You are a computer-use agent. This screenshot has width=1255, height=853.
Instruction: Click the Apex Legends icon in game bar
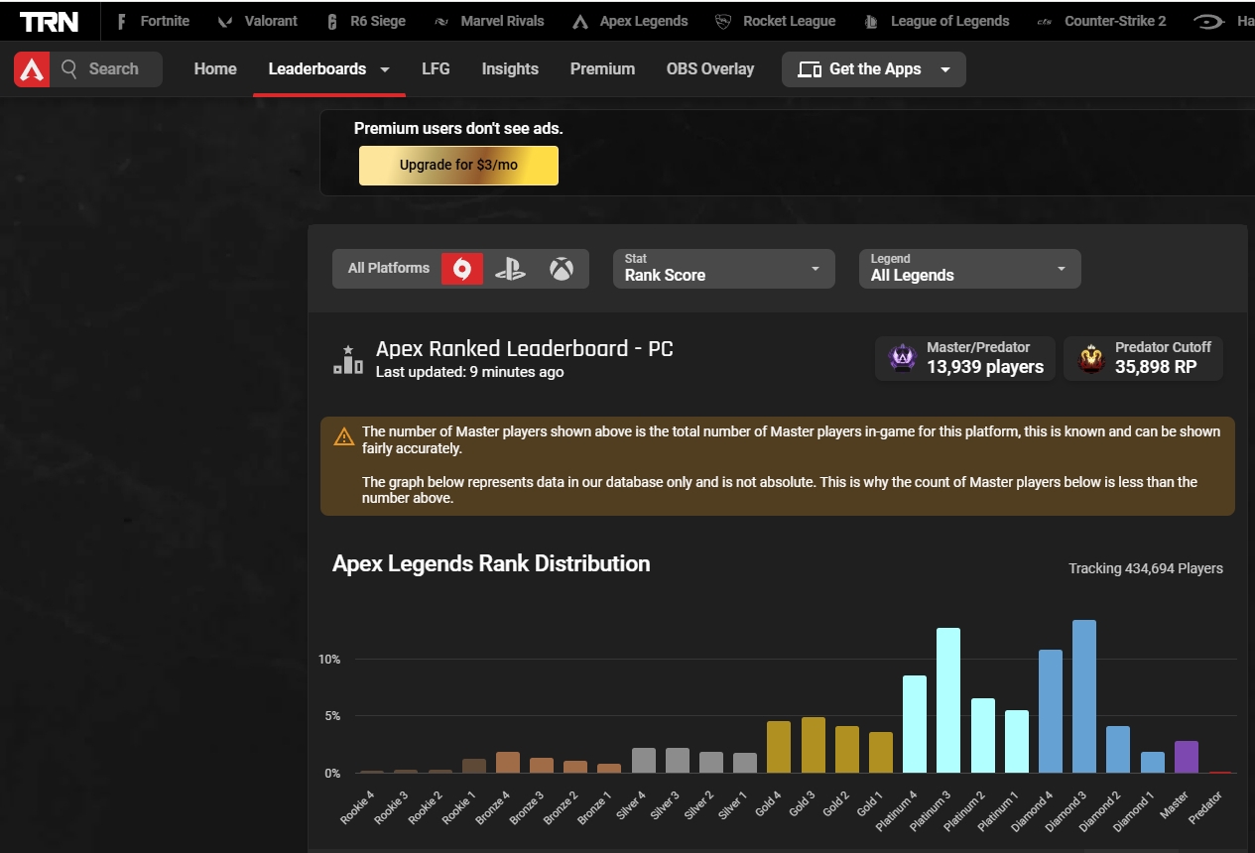point(581,22)
